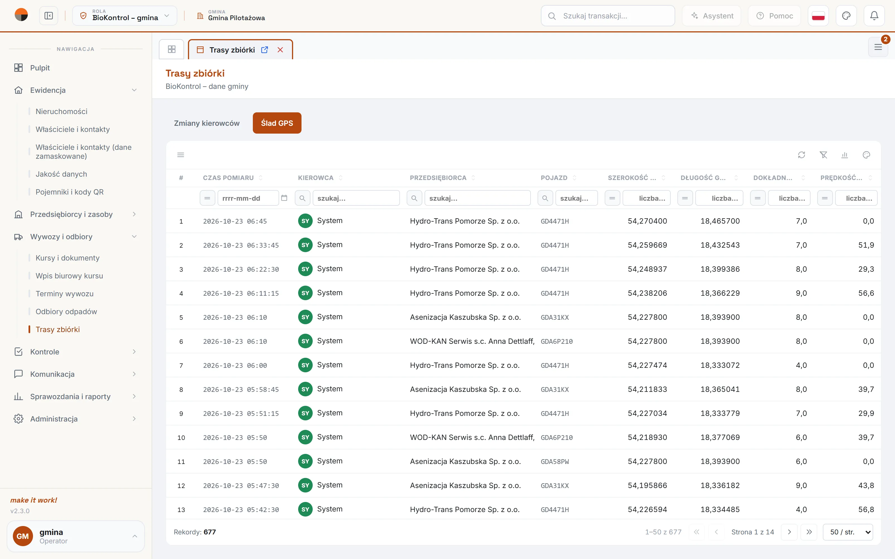Screen dimensions: 895x559
Task: Focus the Szukaj transakcji search field
Action: (608, 16)
